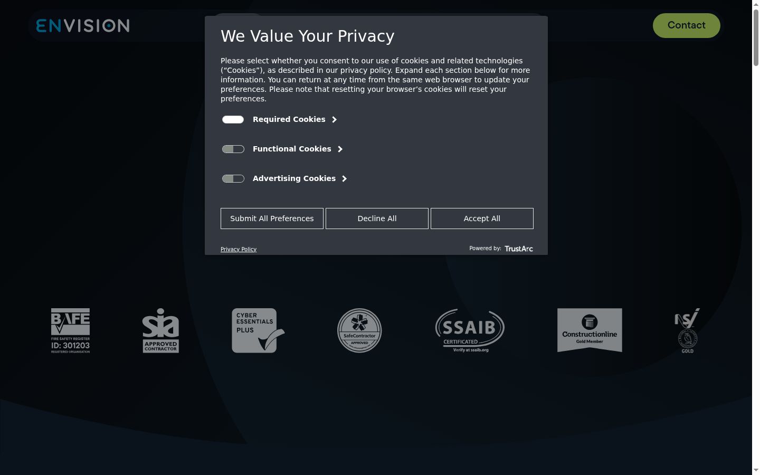This screenshot has height=475, width=760.
Task: Click the Envision logo in header
Action: click(83, 25)
